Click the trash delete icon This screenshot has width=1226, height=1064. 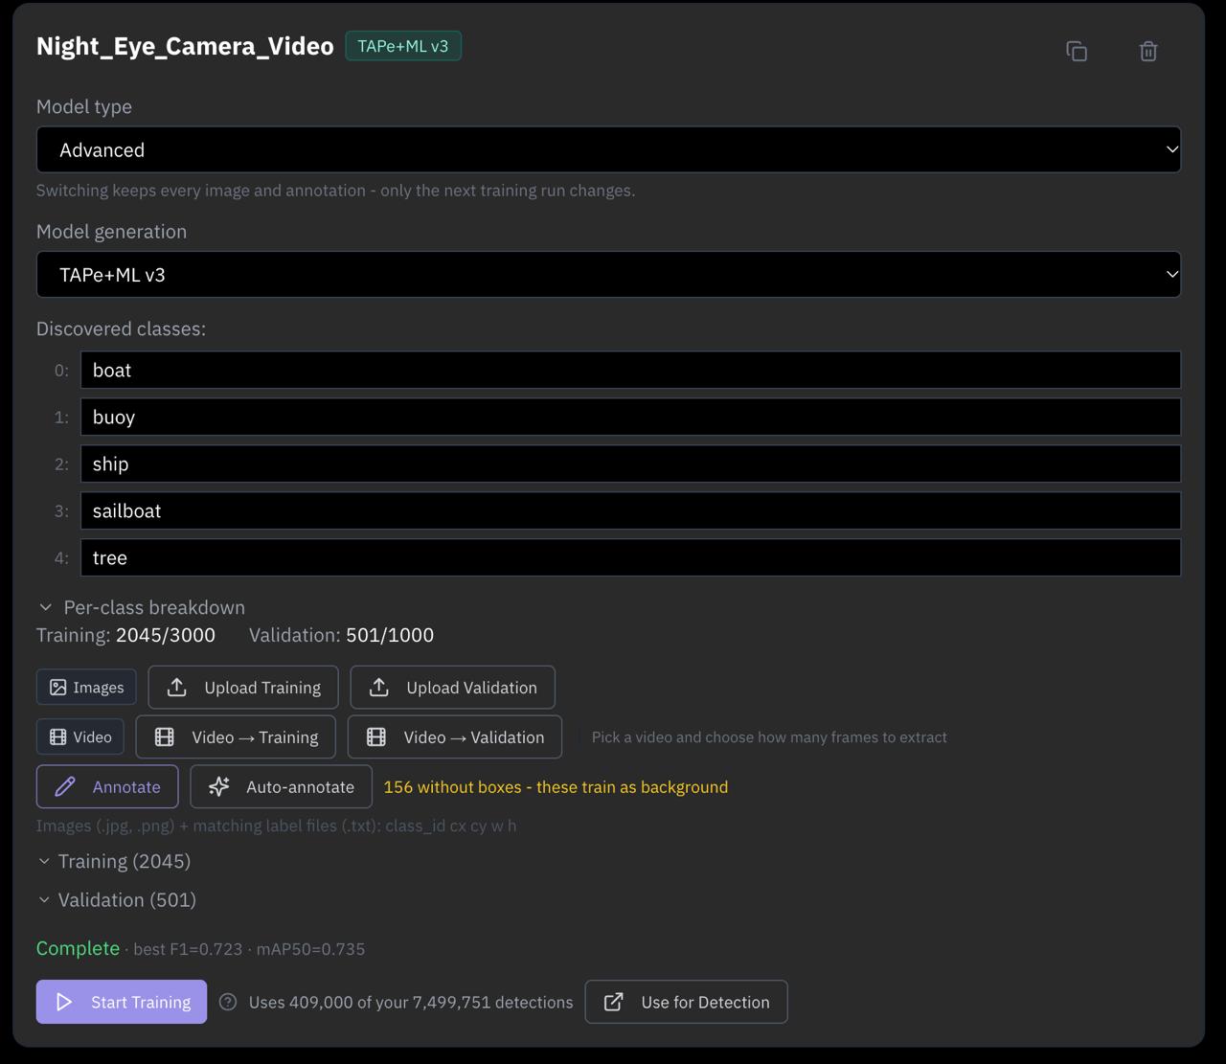(1148, 51)
